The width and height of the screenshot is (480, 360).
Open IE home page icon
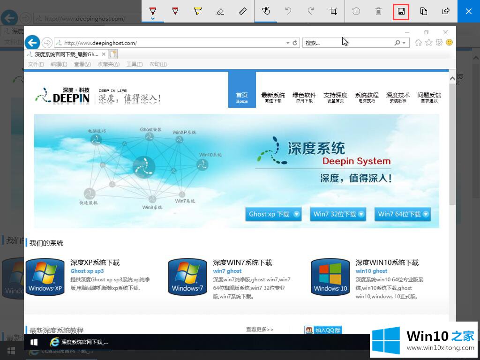[418, 43]
